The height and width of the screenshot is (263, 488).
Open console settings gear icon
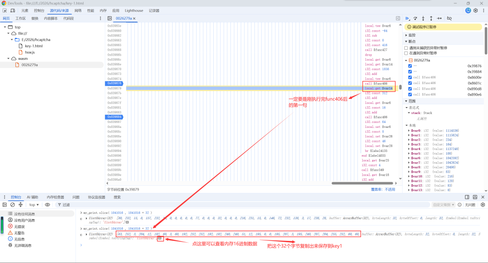(483, 205)
